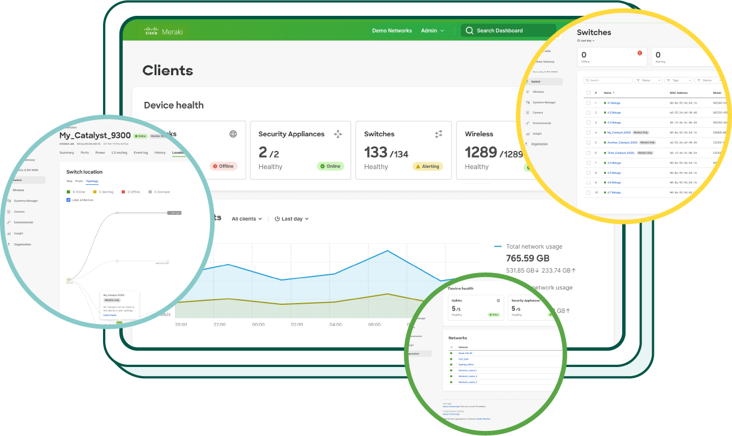Open the Device filter dropdown
732x436 pixels.
(x=709, y=80)
